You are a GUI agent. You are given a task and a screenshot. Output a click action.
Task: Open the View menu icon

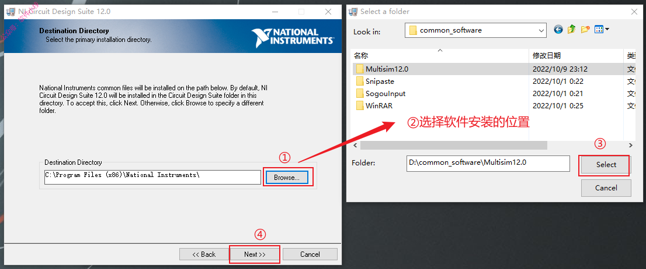599,30
